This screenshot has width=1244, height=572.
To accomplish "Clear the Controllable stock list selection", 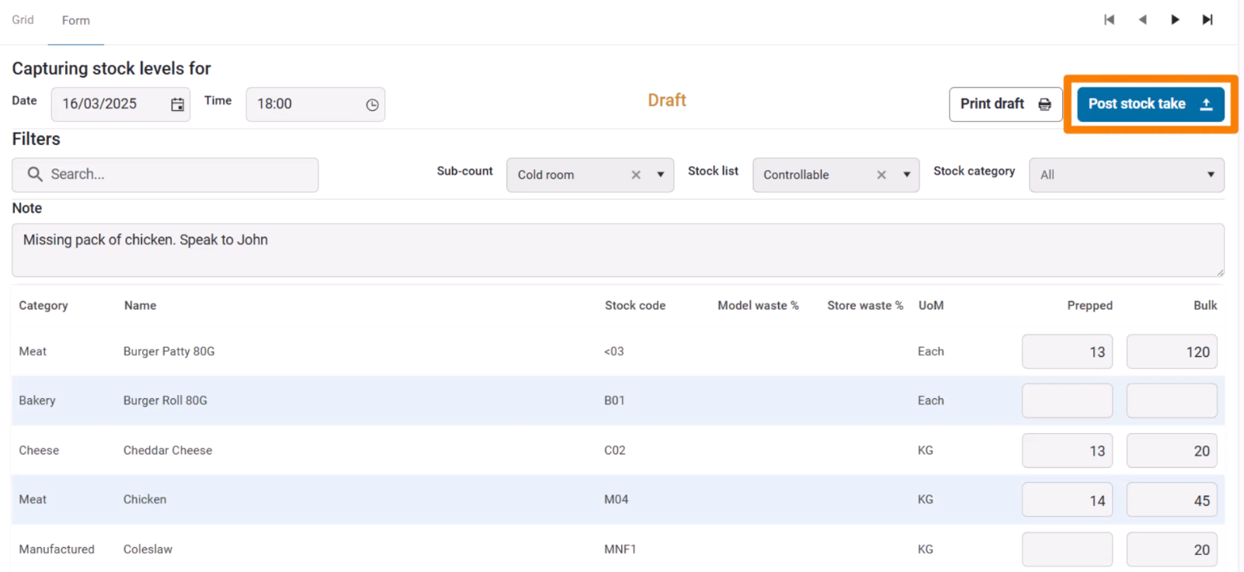I will [881, 175].
